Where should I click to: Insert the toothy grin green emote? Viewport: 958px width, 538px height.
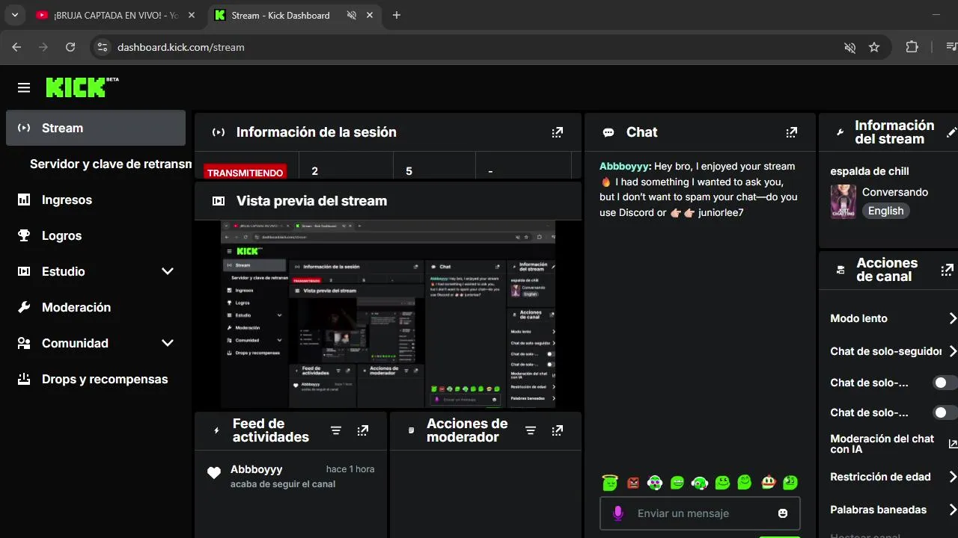click(677, 483)
